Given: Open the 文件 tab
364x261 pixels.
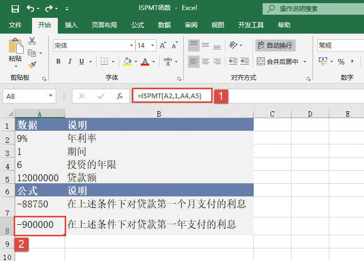Looking at the screenshot, I should [15, 25].
